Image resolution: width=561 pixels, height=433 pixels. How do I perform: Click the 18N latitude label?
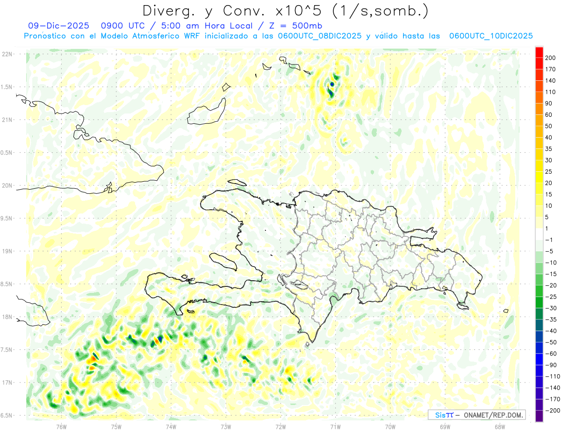click(x=7, y=317)
